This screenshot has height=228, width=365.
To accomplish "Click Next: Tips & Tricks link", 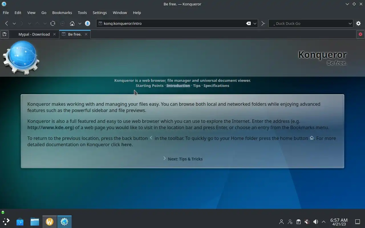I will click(x=185, y=159).
